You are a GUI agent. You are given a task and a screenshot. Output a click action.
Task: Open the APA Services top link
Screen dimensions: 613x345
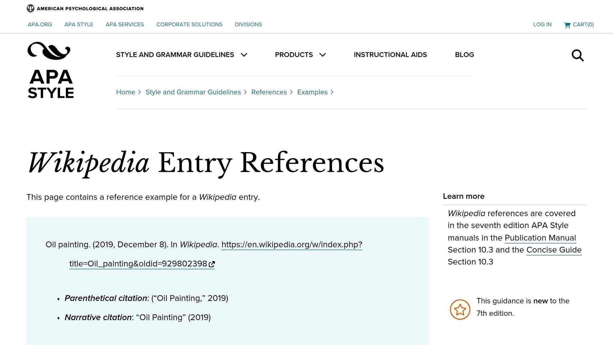[x=125, y=25]
